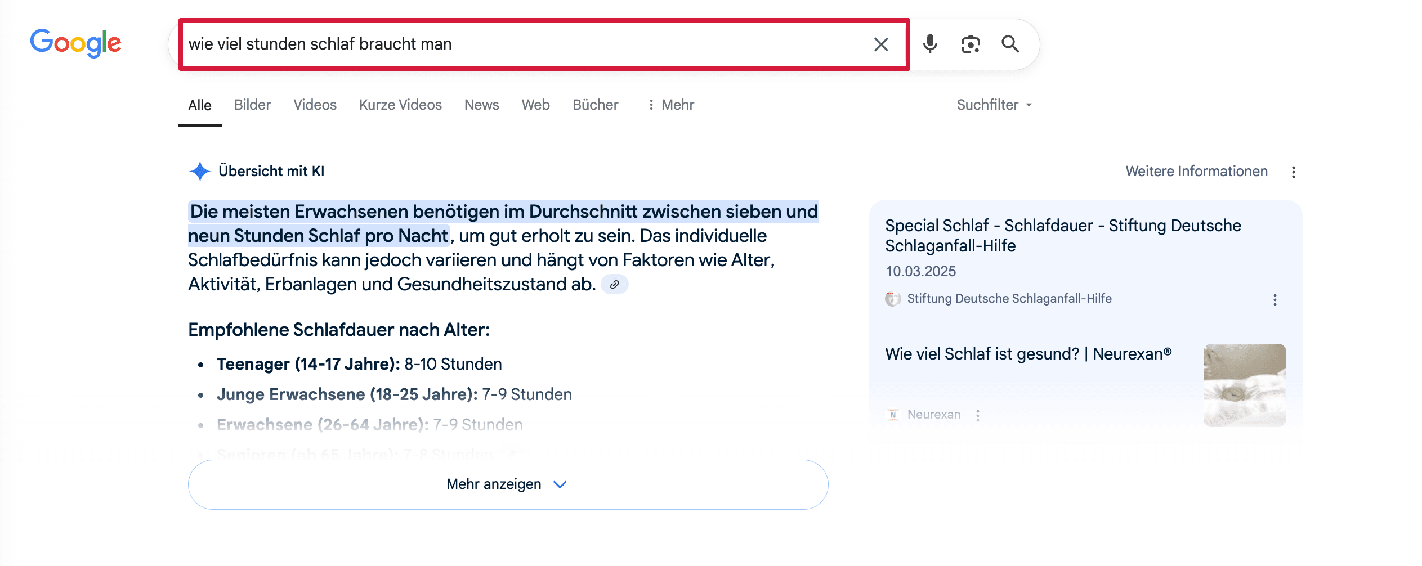This screenshot has width=1422, height=566.
Task: Click the Neurexan source name
Action: (x=933, y=415)
